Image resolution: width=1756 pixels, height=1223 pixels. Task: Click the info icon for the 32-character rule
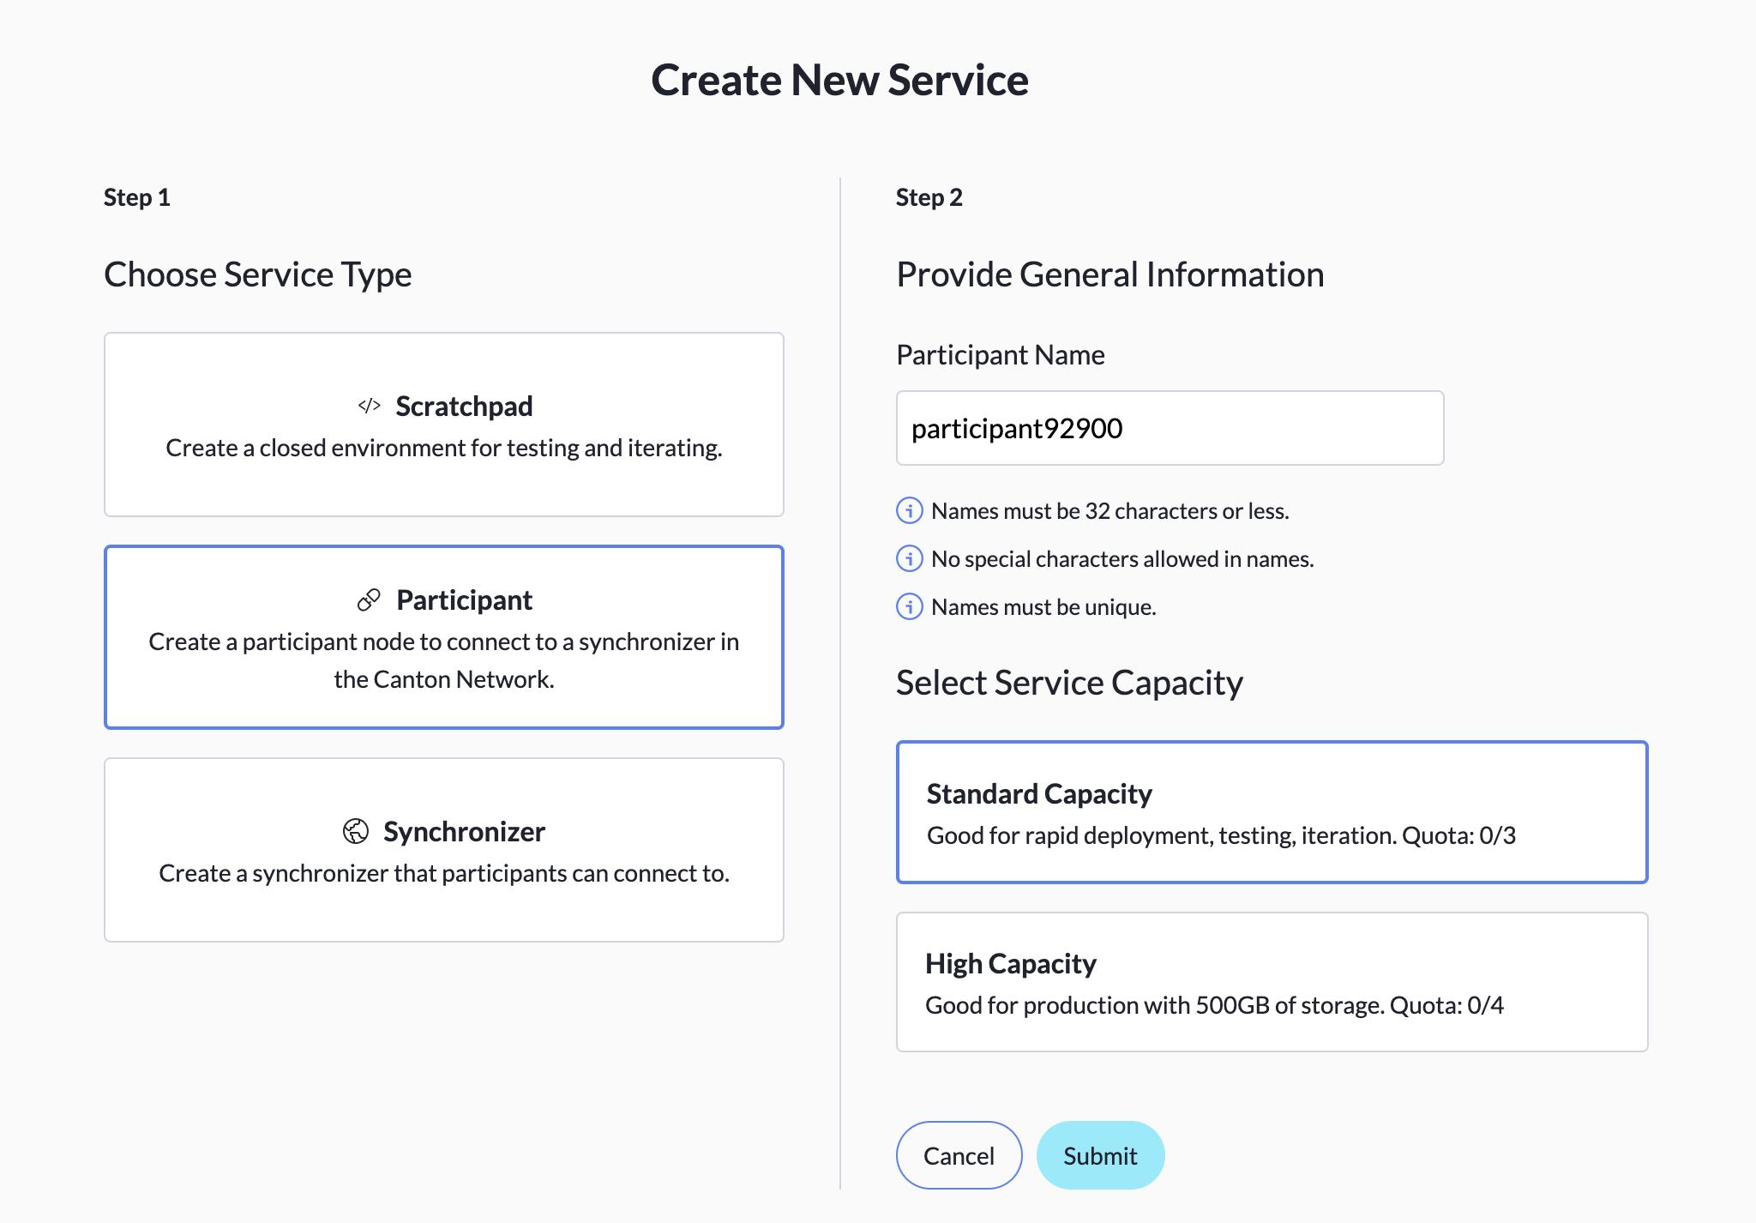point(908,511)
